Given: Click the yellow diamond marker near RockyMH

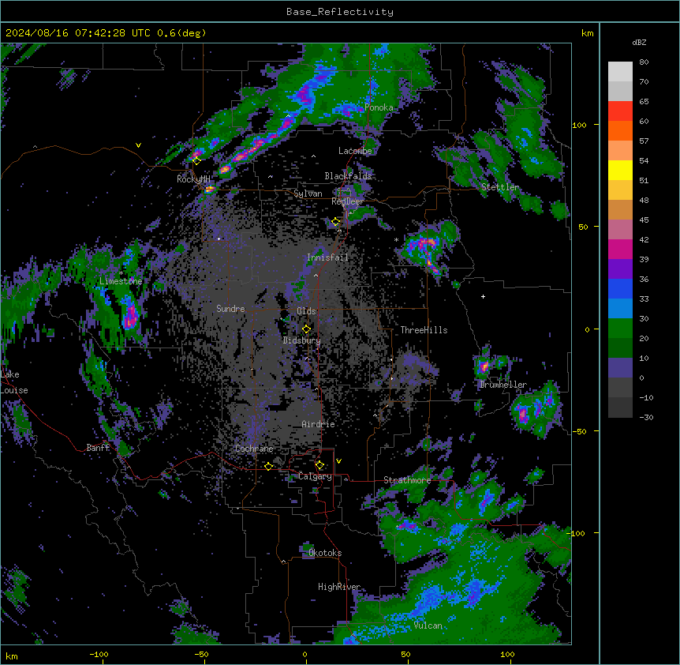Looking at the screenshot, I should (196, 161).
